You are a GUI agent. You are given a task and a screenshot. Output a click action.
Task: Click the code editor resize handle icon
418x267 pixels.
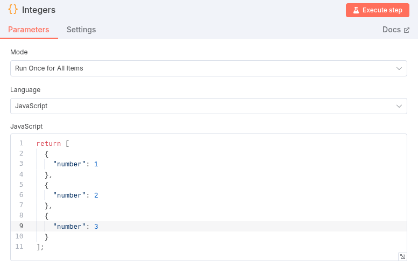pos(402,256)
